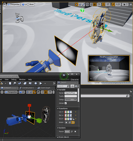This screenshot has height=141, width=133.
Task: Toggle world coordinate system globe icon
Action: tap(87, 5)
